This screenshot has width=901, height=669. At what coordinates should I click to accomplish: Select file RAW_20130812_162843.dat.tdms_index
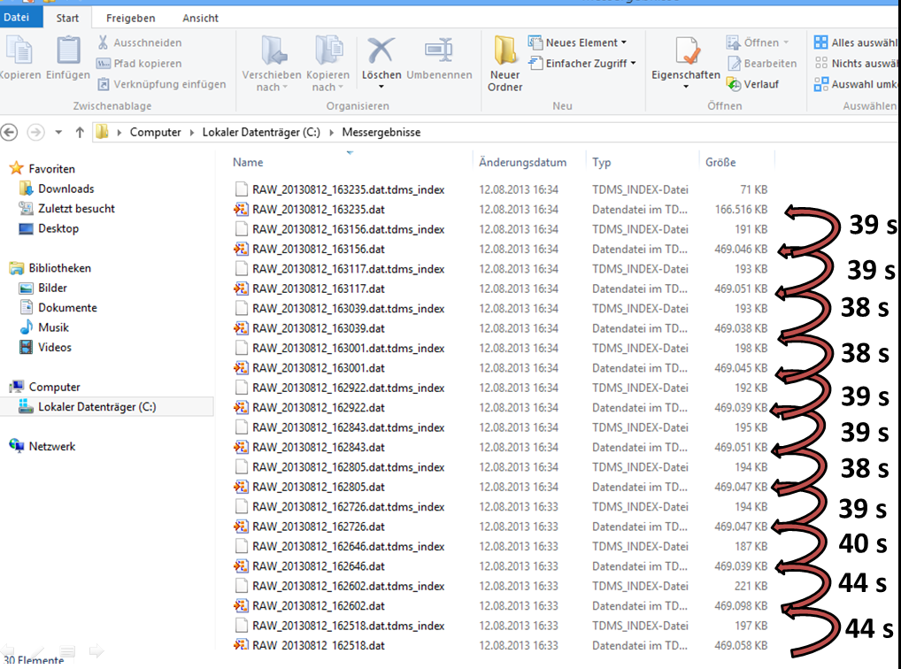(x=348, y=427)
